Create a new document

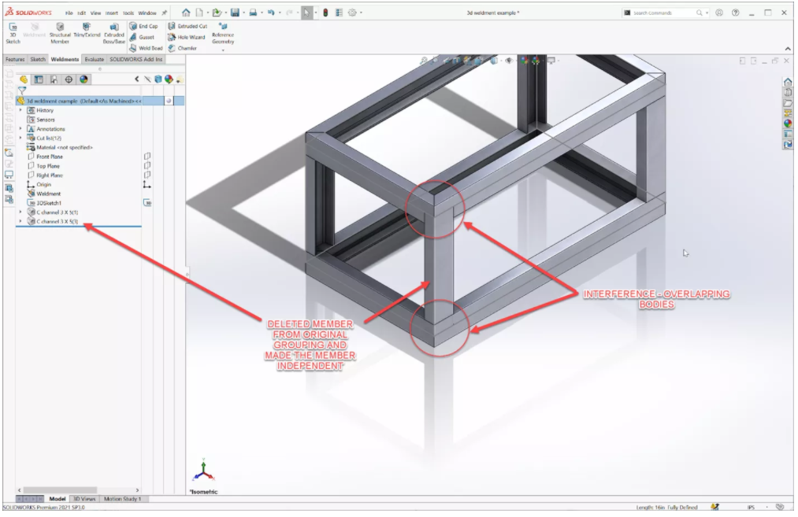click(199, 13)
